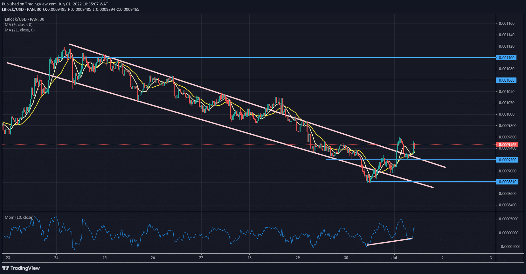Viewport: 526px width, 274px height.
Task: Click the Mom (10, close) indicator label
Action: [x=19, y=217]
